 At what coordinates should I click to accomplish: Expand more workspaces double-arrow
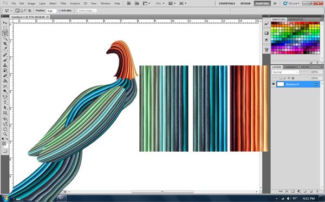coord(275,4)
